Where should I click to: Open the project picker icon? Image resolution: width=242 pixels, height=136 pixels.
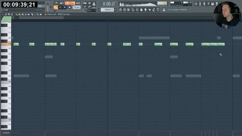click(x=141, y=10)
